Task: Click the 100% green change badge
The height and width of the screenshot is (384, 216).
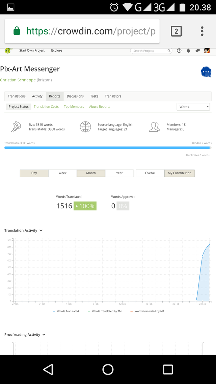Action: 85,206
